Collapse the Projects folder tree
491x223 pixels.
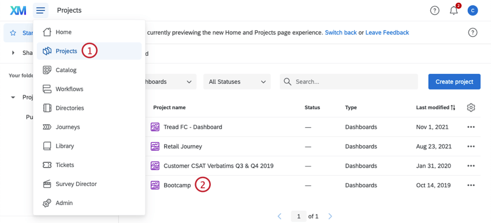13,98
